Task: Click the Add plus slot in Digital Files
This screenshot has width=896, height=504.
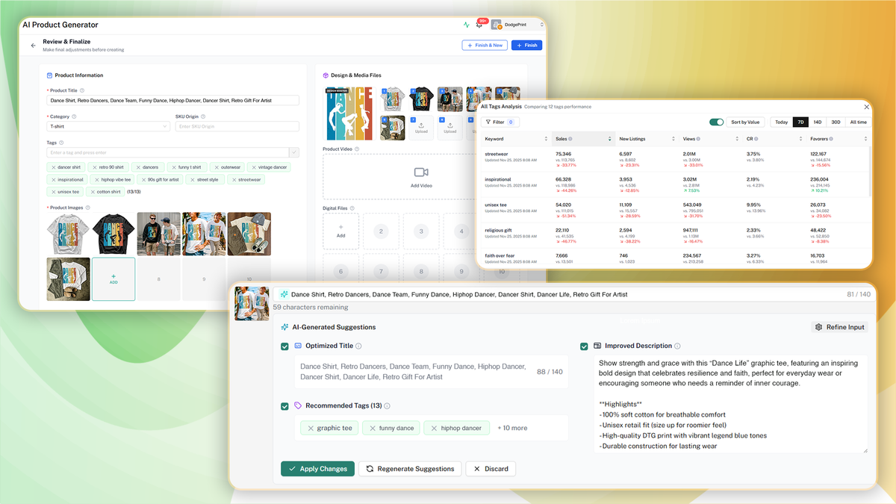Action: [340, 229]
